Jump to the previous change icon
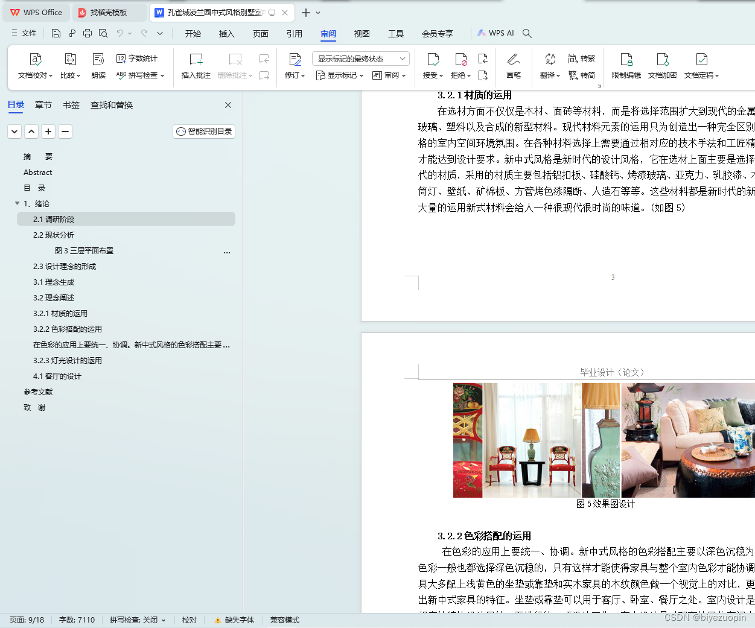This screenshot has height=628, width=755. click(483, 59)
